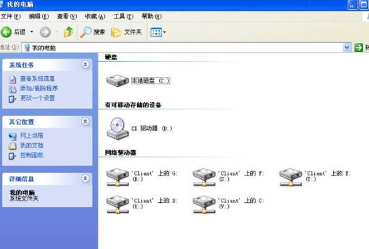Viewport: 369px width, 249px height.
Task: Click the change a setting icon
Action: pos(12,99)
